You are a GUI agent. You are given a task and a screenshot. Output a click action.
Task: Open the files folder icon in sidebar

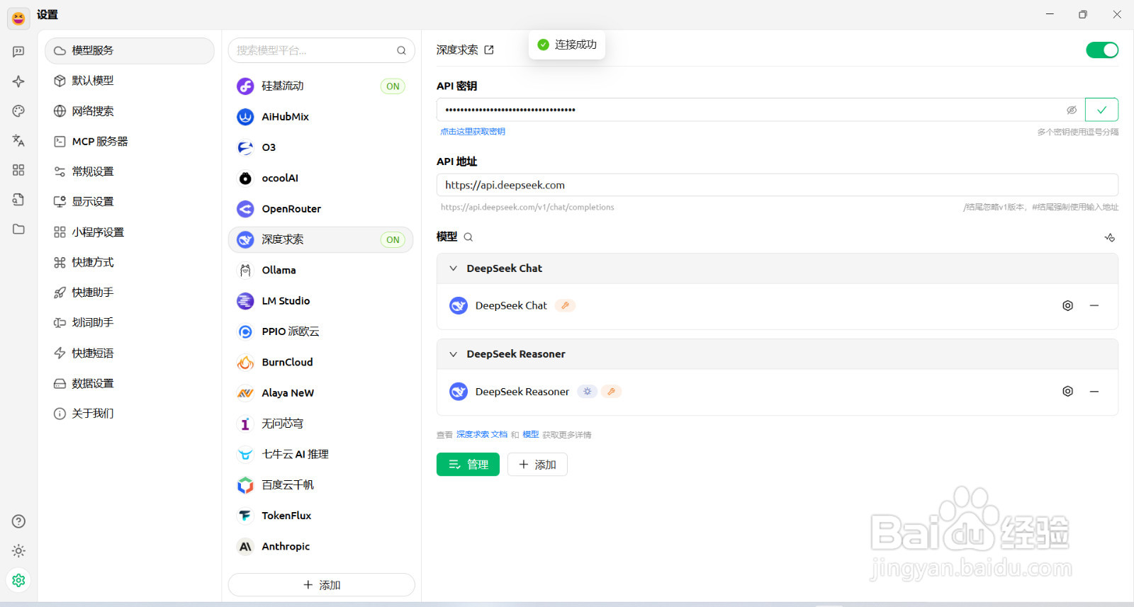[18, 229]
